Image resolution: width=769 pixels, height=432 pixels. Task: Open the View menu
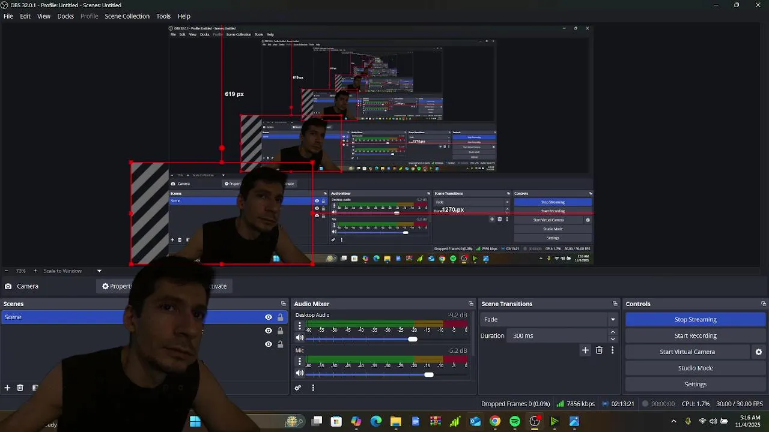click(44, 16)
